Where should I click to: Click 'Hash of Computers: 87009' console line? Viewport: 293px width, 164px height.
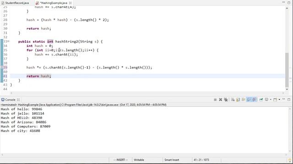(x=26, y=127)
